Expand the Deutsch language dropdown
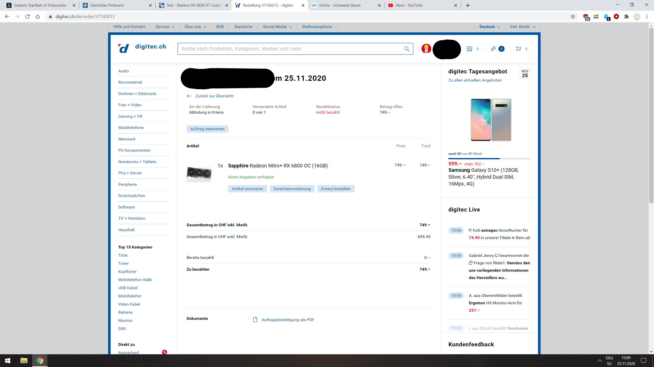The width and height of the screenshot is (654, 367). [x=489, y=27]
